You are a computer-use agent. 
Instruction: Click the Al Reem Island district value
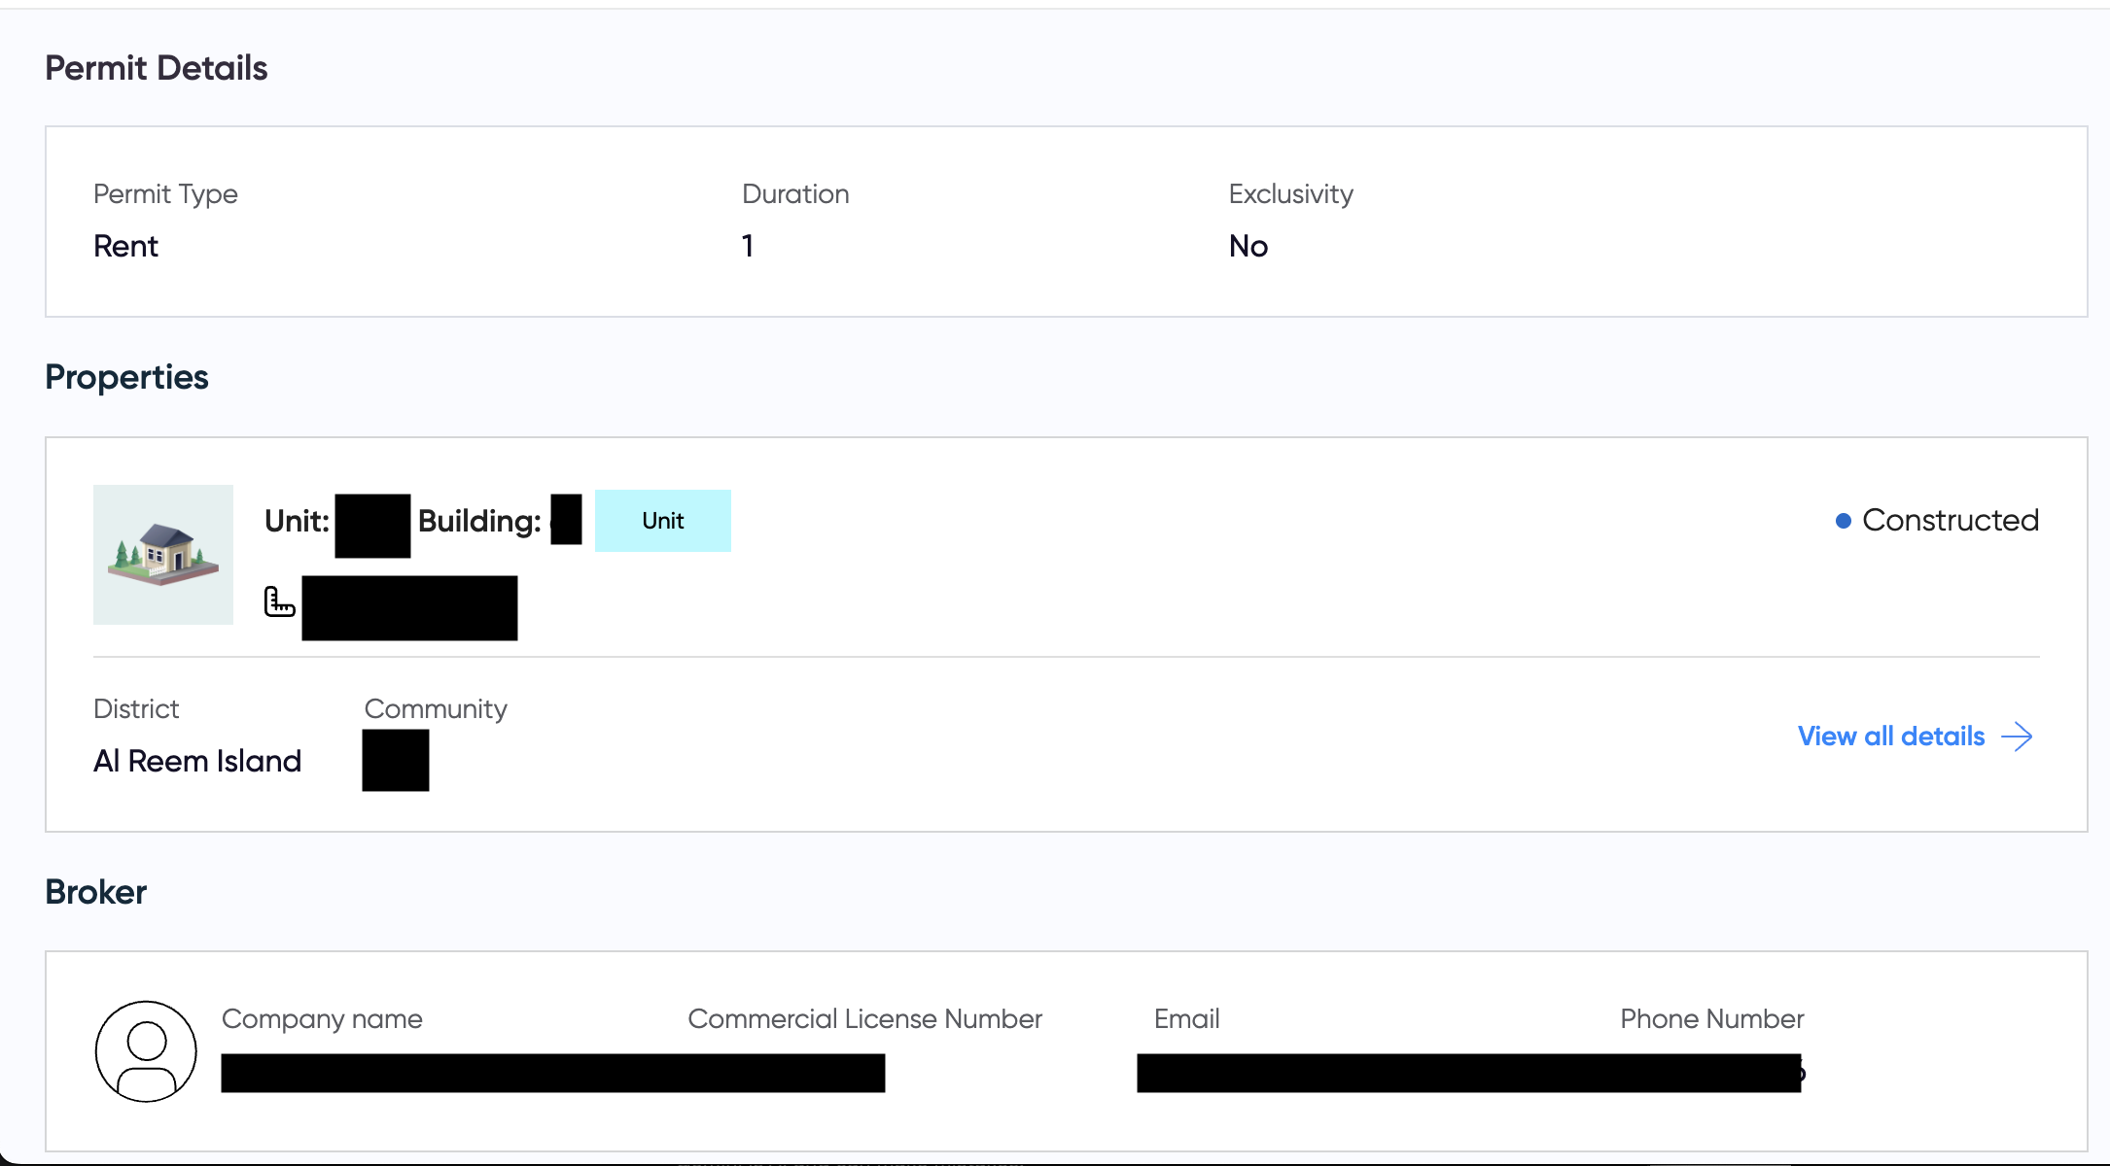[197, 761]
